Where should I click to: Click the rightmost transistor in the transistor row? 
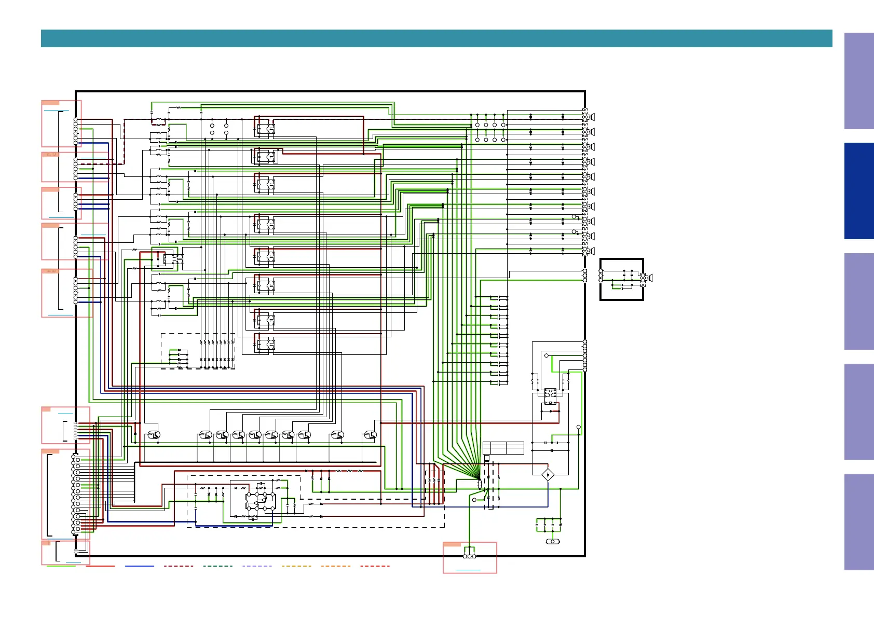click(370, 435)
